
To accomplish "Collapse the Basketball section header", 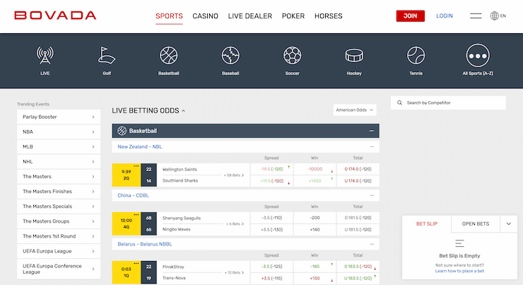I will coord(371,131).
